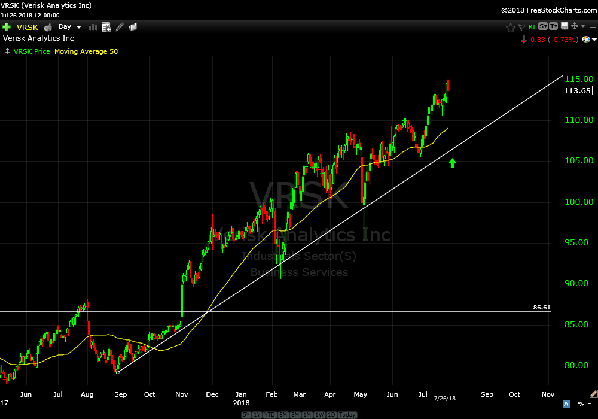Click the Today button below chart
Viewport: 598px width, 419px height.
[x=347, y=415]
